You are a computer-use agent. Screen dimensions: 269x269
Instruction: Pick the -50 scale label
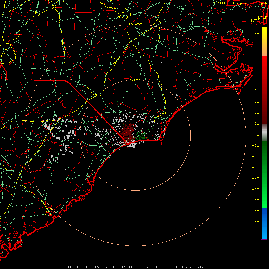point(256,190)
